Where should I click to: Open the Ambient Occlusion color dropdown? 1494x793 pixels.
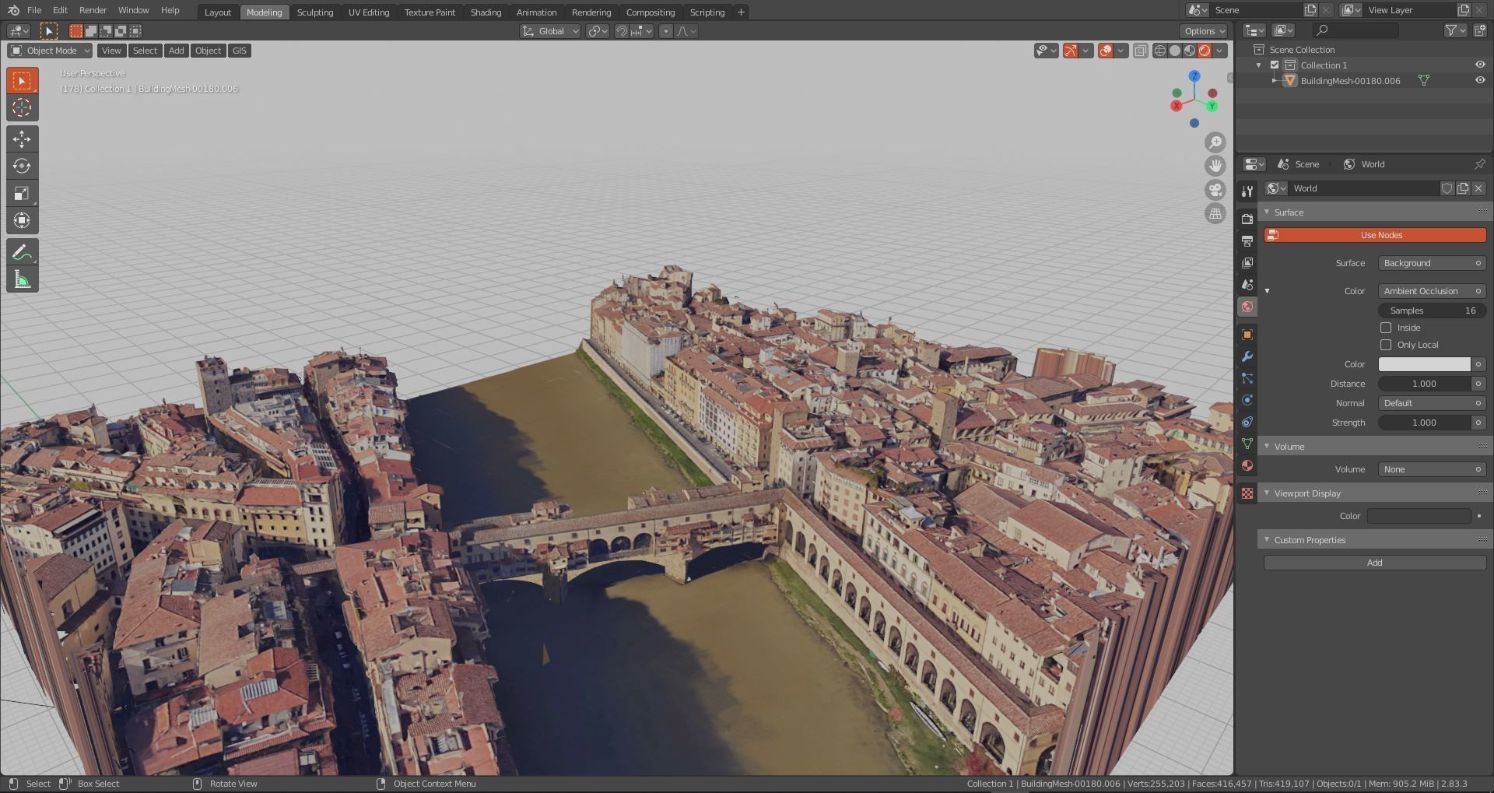(1432, 291)
